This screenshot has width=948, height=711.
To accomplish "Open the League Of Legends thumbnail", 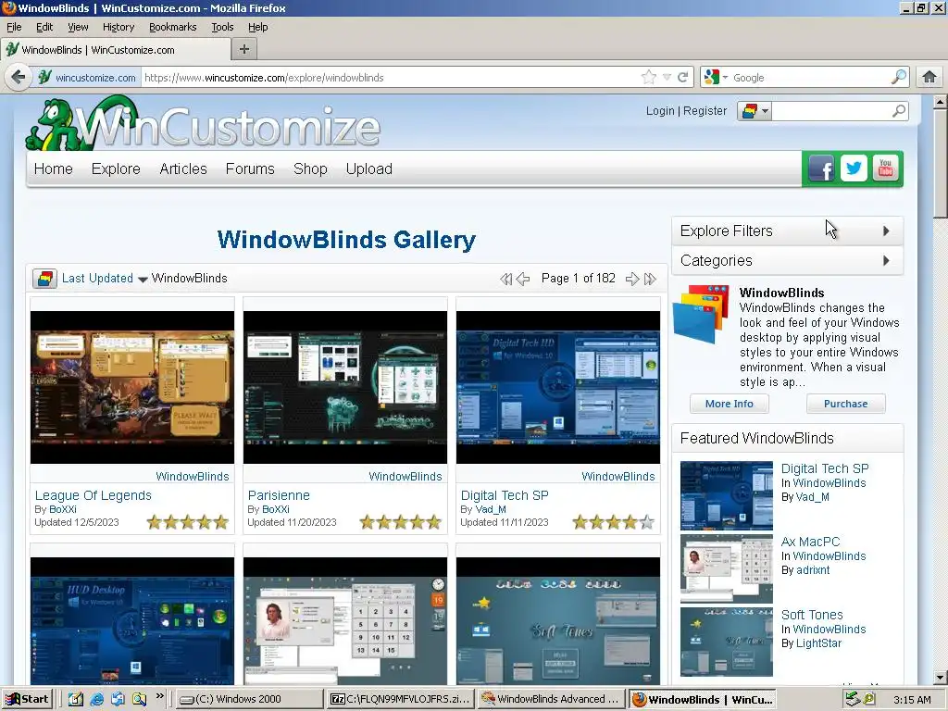I will pyautogui.click(x=132, y=388).
